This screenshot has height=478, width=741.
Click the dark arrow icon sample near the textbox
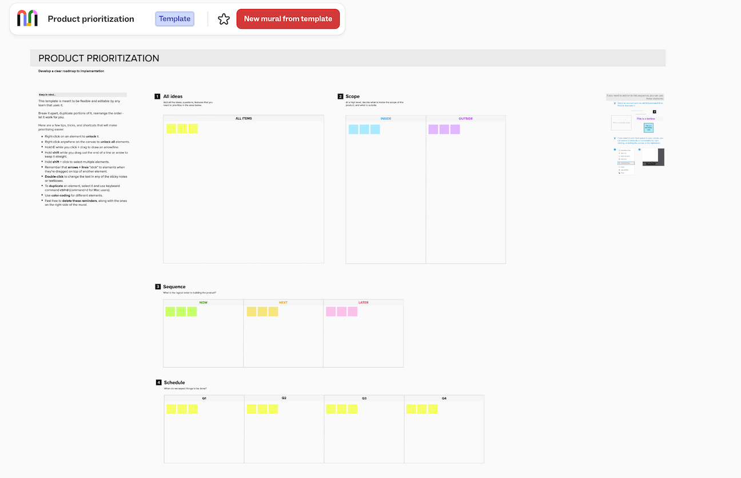coord(654,111)
